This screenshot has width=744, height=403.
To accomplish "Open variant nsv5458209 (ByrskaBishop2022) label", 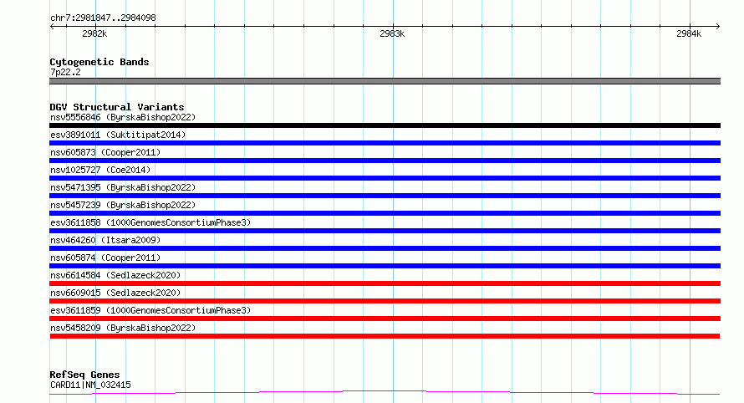I will point(123,328).
